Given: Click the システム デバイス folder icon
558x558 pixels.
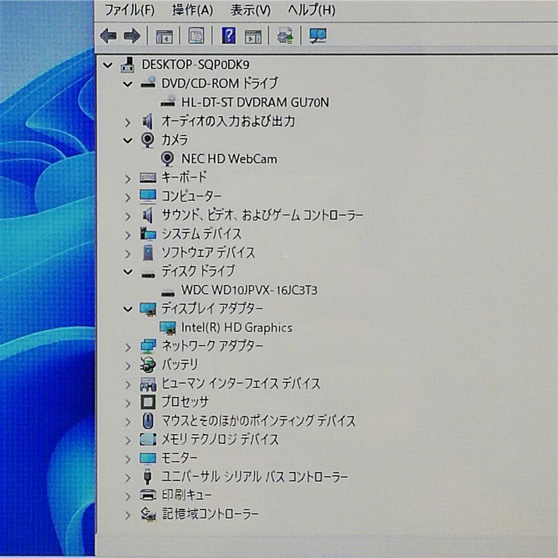Looking at the screenshot, I should coord(148,234).
